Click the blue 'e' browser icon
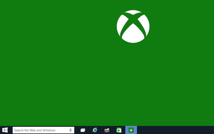This screenshot has width=214, height=134. 95,130
